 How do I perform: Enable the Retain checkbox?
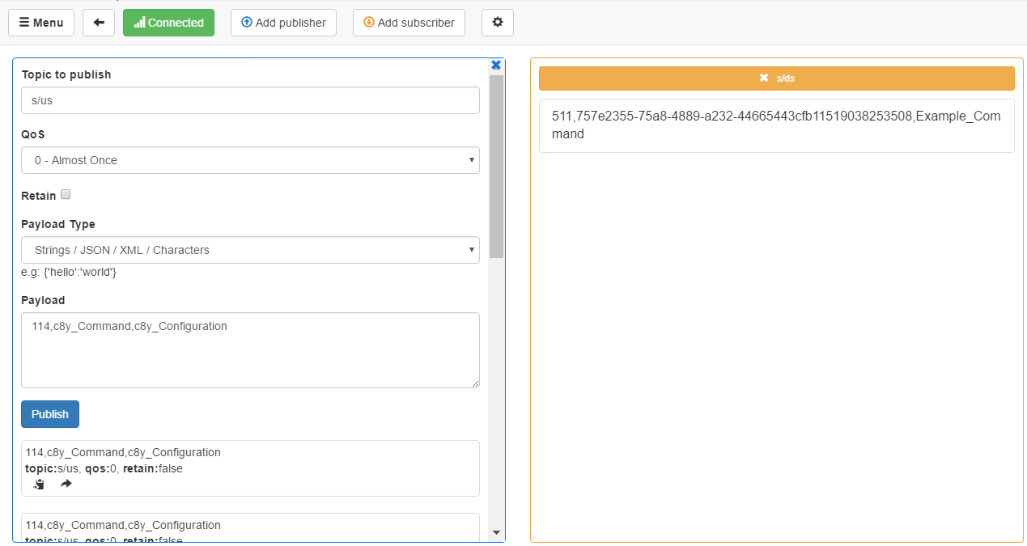65,194
